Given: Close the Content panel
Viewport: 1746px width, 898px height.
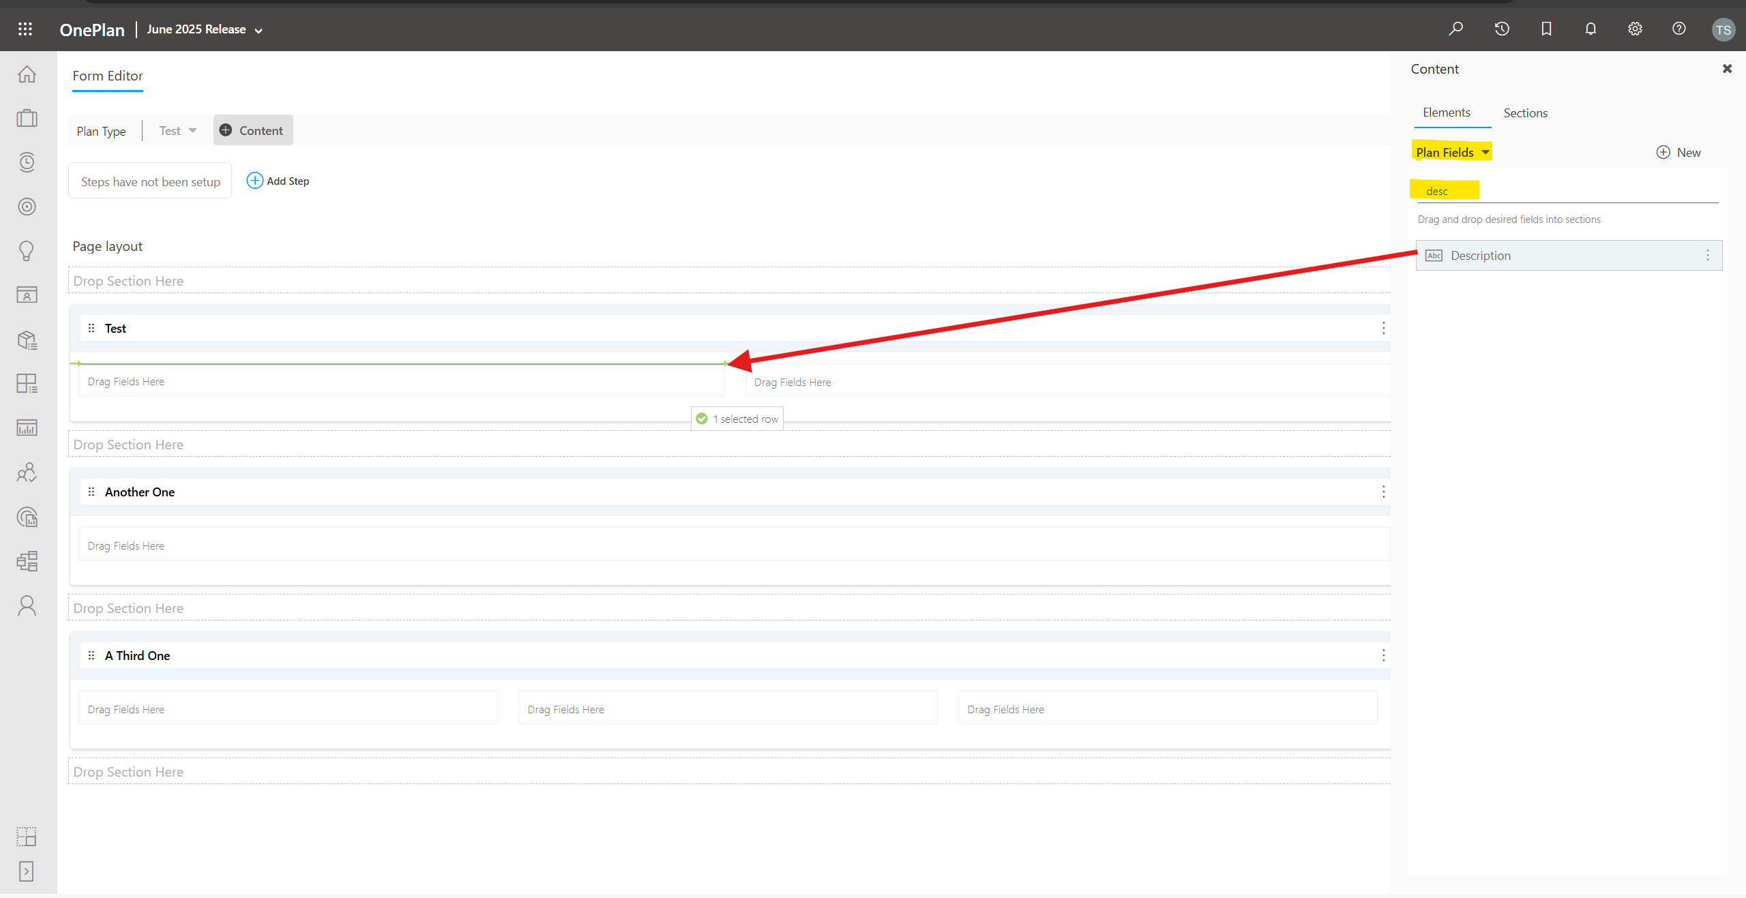Looking at the screenshot, I should (1727, 69).
